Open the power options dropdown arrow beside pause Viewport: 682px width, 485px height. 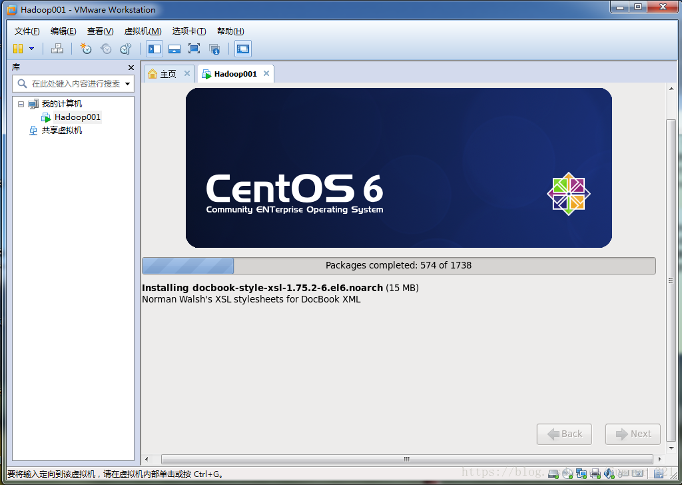(32, 49)
